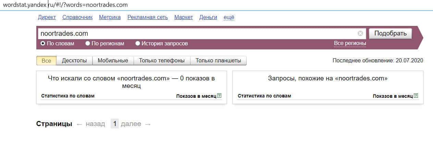Clear the search field with the X icon
Viewport: 433px width, 153px height.
coord(360,33)
